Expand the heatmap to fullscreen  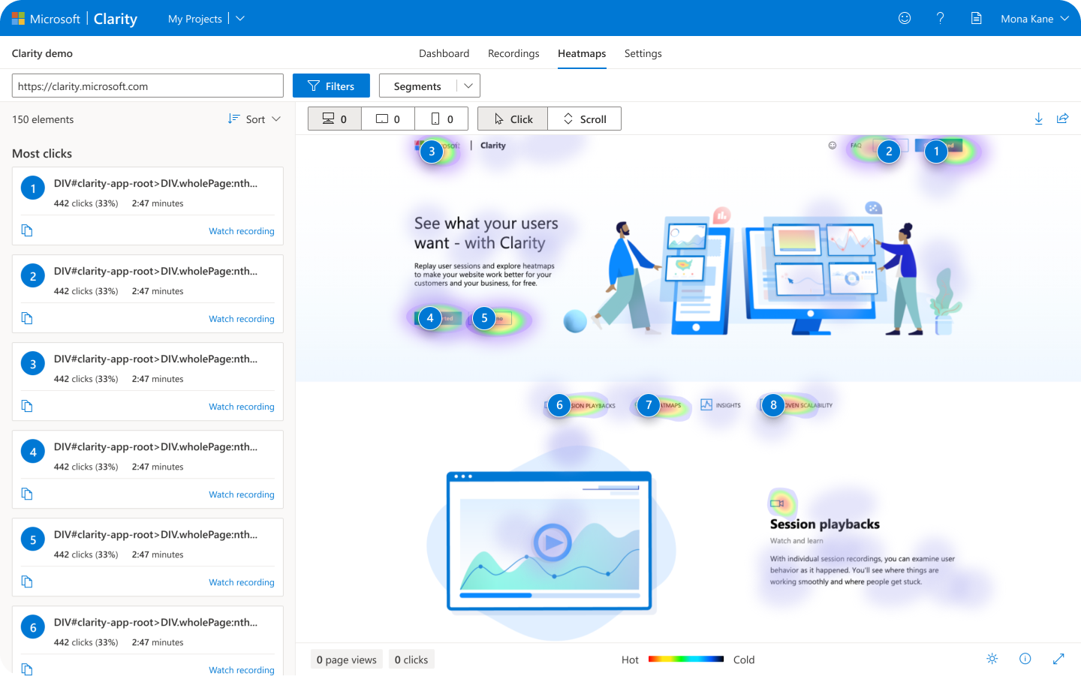pos(1058,659)
